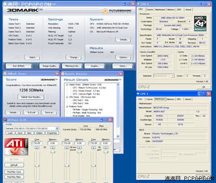
Task: Click Result Details scrollbar down arrow
Action: click(118, 136)
